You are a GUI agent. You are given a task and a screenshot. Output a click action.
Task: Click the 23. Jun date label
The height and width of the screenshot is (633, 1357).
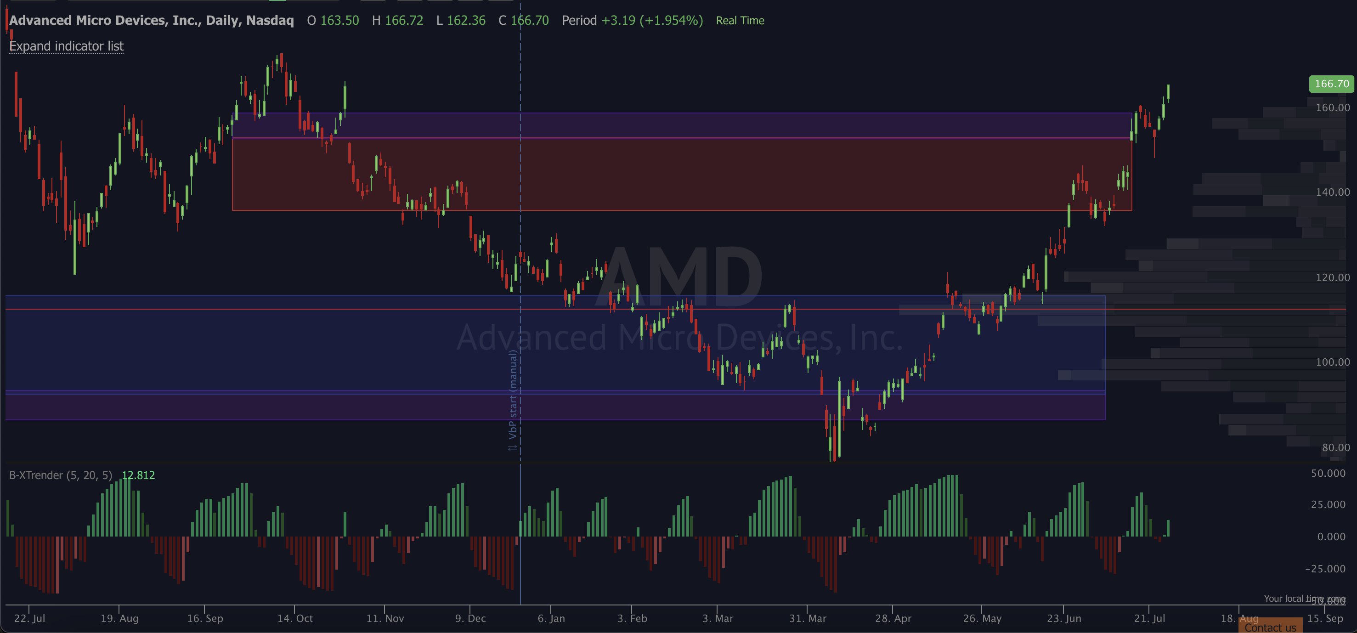click(x=1063, y=618)
